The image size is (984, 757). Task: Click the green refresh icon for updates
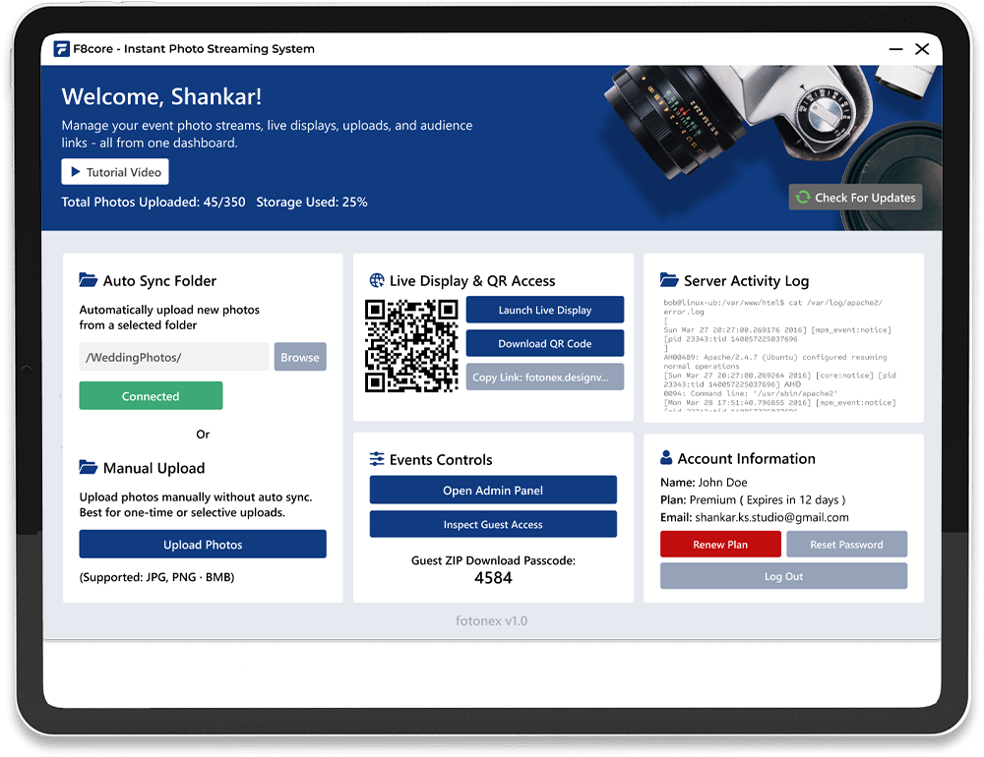tap(803, 198)
